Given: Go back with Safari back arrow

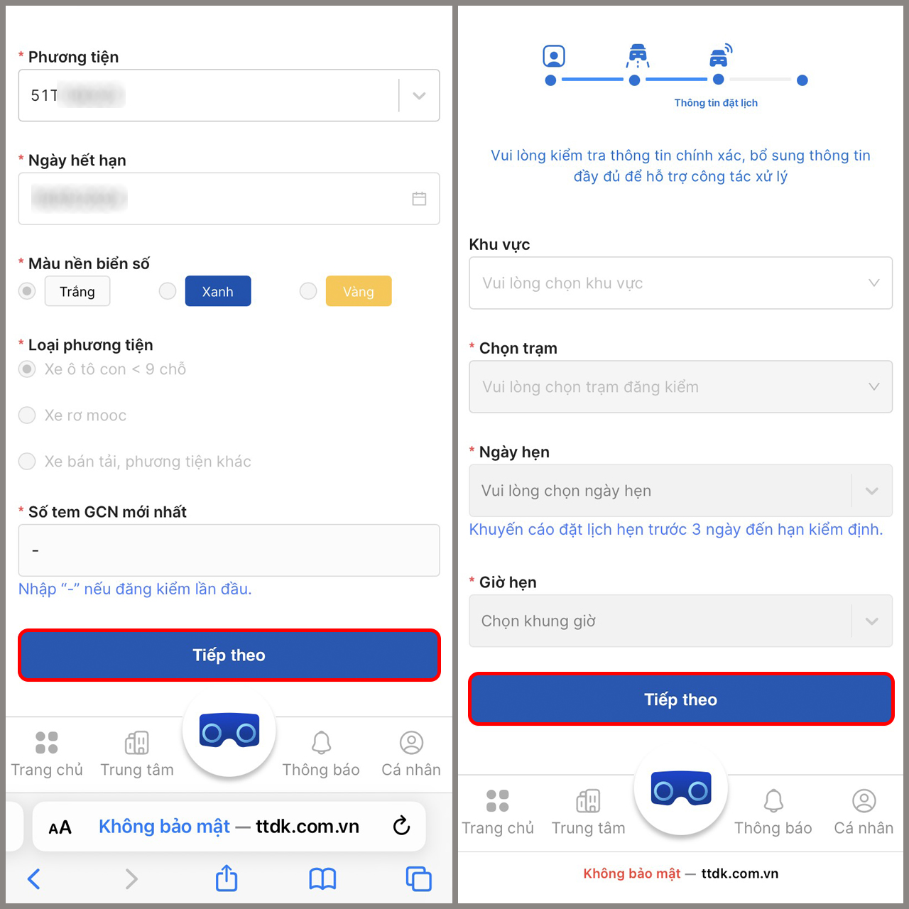Looking at the screenshot, I should (x=33, y=878).
